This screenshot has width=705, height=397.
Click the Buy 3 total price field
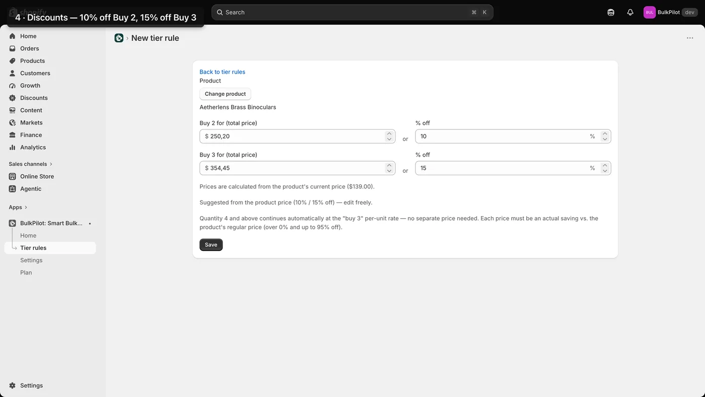[297, 168]
